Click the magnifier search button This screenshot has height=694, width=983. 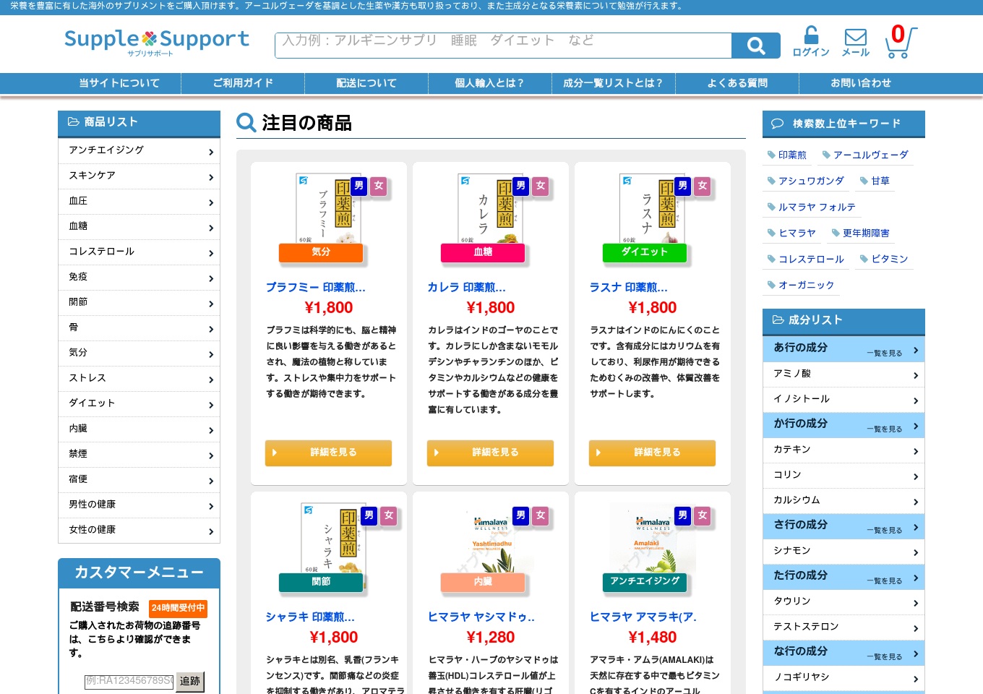pyautogui.click(x=755, y=46)
